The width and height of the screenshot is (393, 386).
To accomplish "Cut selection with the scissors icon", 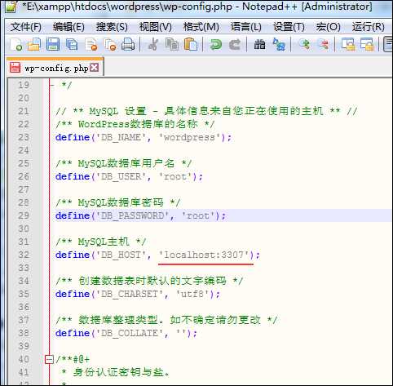I will pos(153,44).
